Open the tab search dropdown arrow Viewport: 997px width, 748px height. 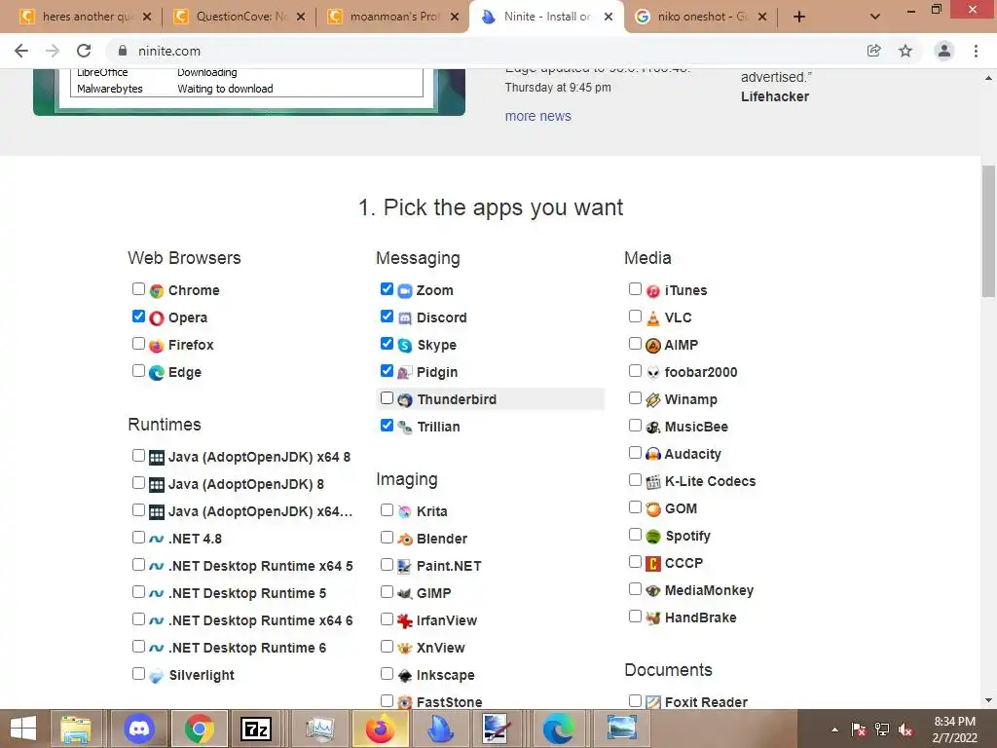tap(875, 17)
